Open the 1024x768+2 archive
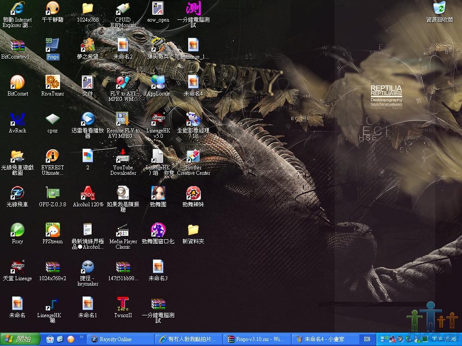462x346 pixels. click(x=52, y=267)
